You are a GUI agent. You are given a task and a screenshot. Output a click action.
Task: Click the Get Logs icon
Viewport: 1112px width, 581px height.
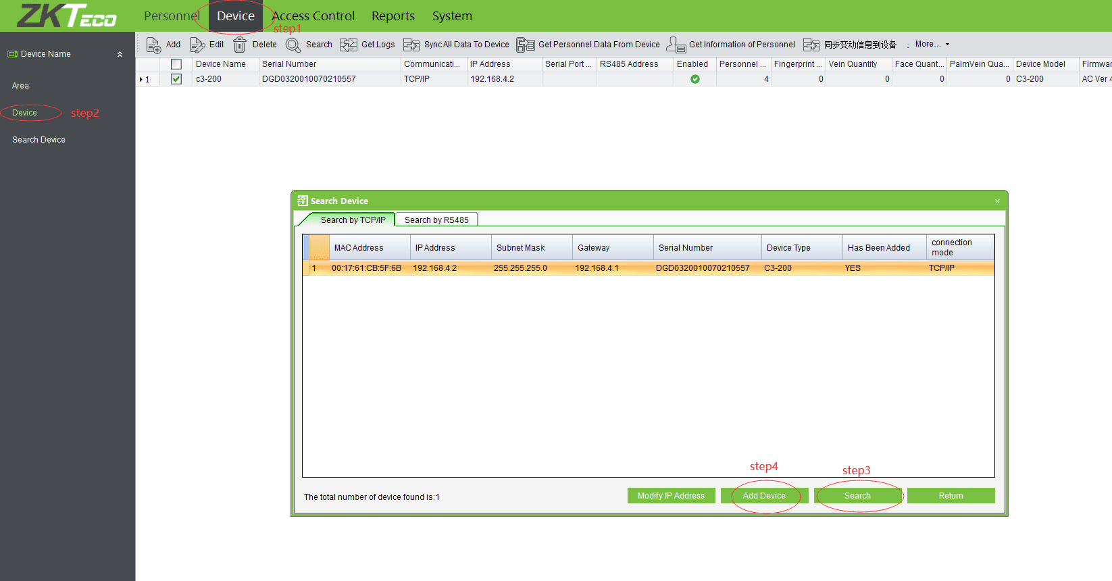coord(349,45)
